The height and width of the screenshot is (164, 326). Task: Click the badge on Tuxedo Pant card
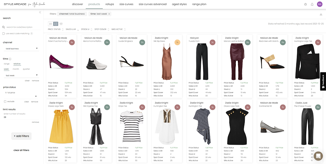[213, 42]
